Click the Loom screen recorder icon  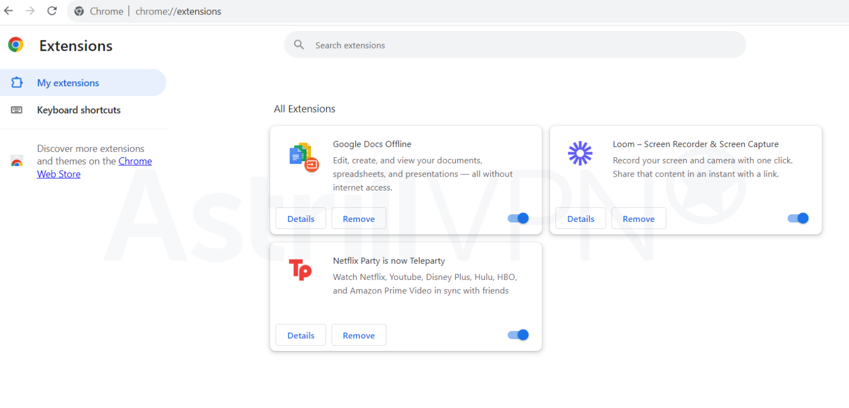click(x=579, y=153)
